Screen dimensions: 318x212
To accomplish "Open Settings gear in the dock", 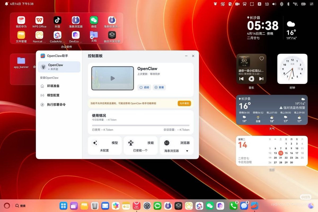I will (x=147, y=206).
